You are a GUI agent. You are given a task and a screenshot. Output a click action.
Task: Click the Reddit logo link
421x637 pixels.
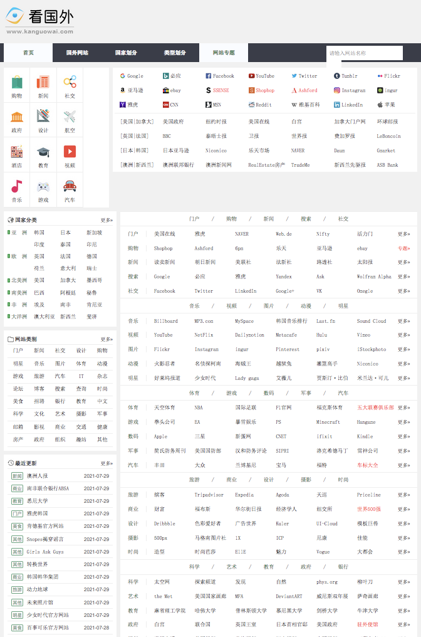click(x=260, y=105)
